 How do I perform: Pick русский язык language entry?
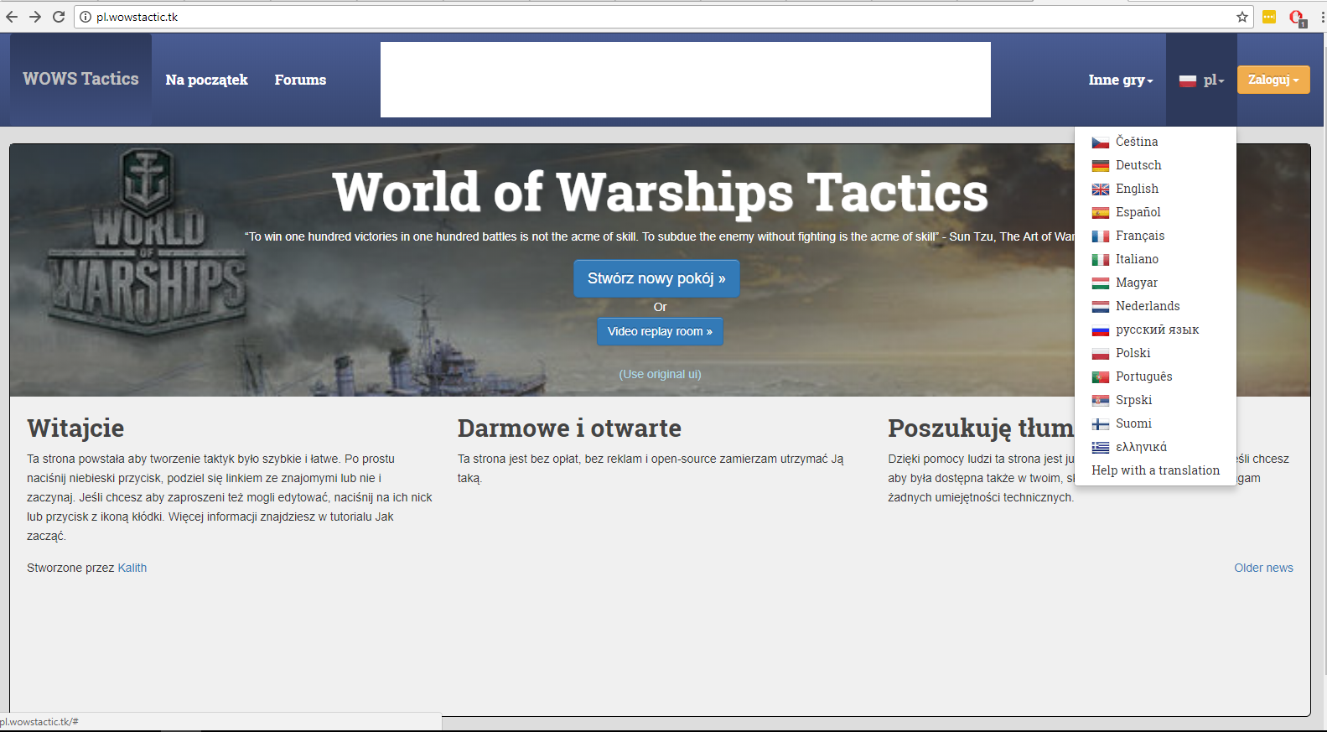click(1156, 330)
